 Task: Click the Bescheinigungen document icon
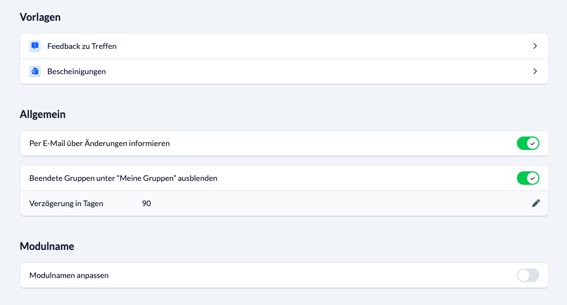(x=35, y=71)
